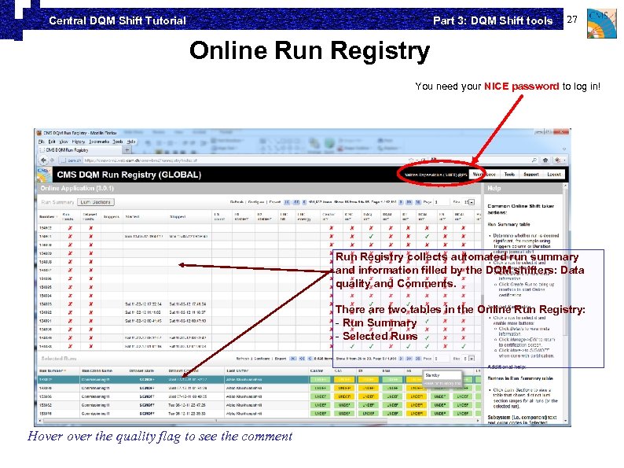Go to last page of Run Summary
The width and height of the screenshot is (624, 468).
click(418, 202)
